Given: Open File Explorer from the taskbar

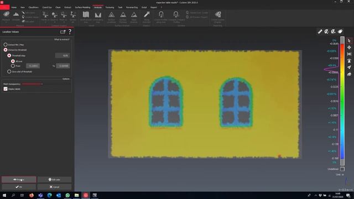Looking at the screenshot, I should click(76, 195).
